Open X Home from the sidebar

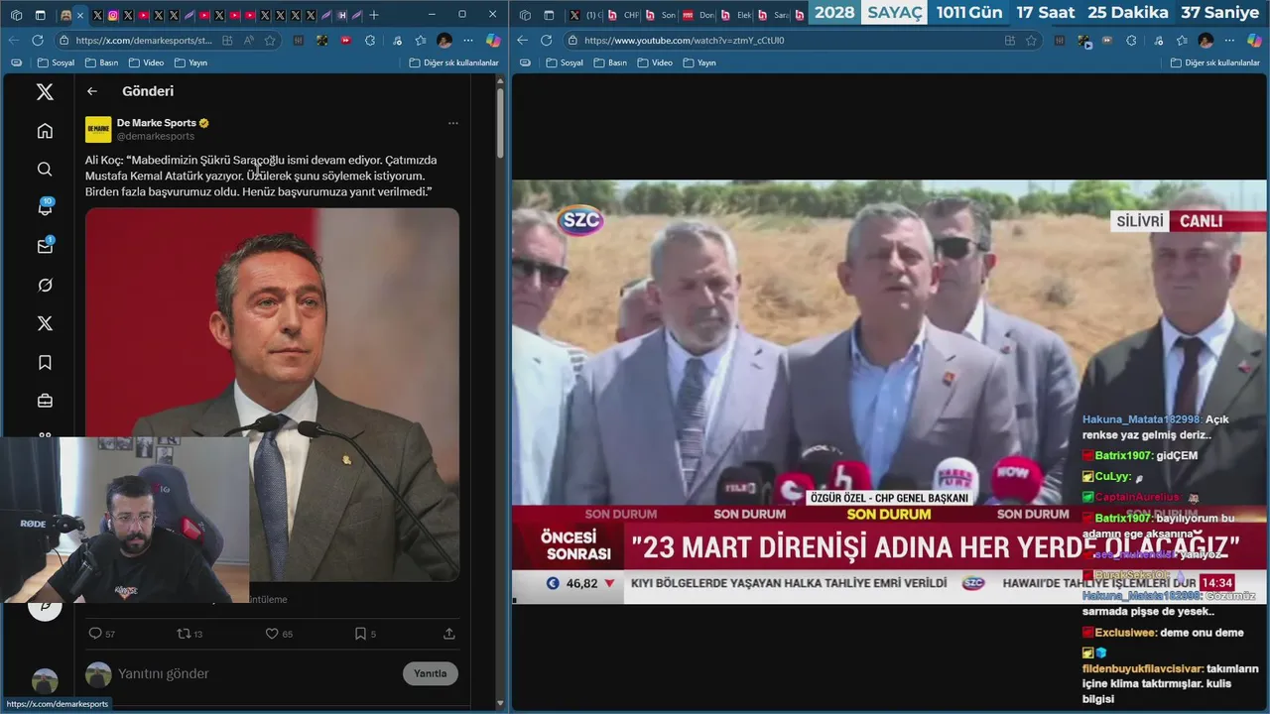coord(45,131)
